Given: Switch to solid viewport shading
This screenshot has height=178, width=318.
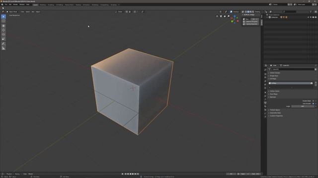Looking at the screenshot, I should 248,12.
